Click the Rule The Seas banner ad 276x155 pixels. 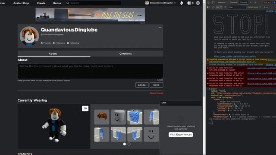coord(90,15)
